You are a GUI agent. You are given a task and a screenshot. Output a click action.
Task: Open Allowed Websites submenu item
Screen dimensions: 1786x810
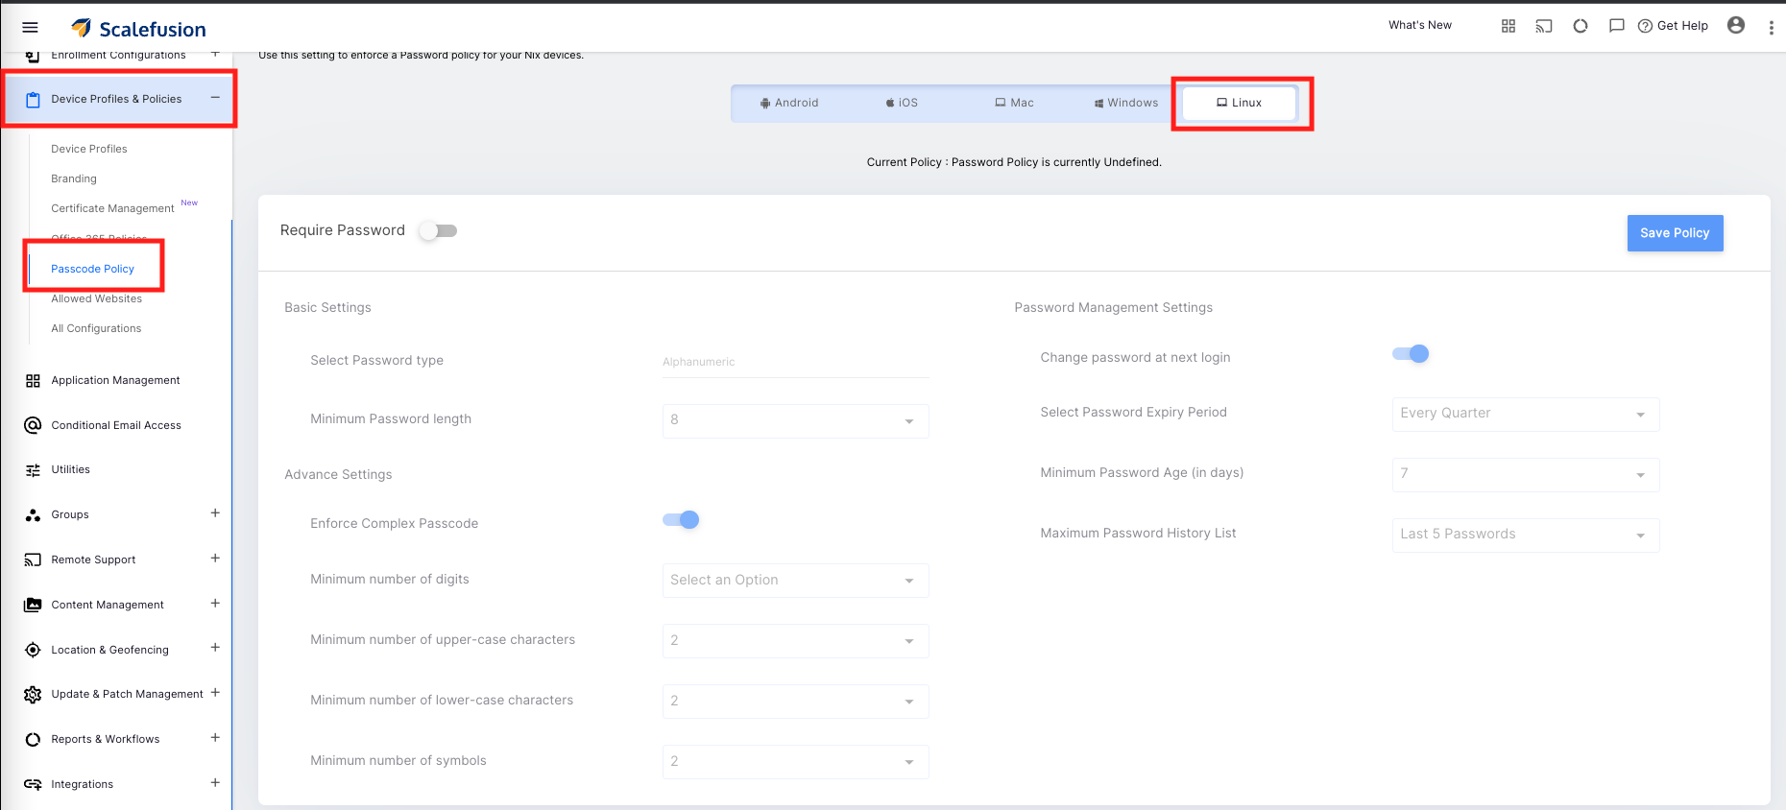96,298
